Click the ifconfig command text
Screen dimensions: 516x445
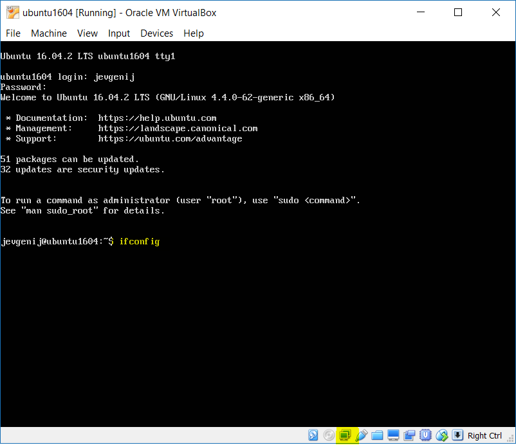(139, 241)
